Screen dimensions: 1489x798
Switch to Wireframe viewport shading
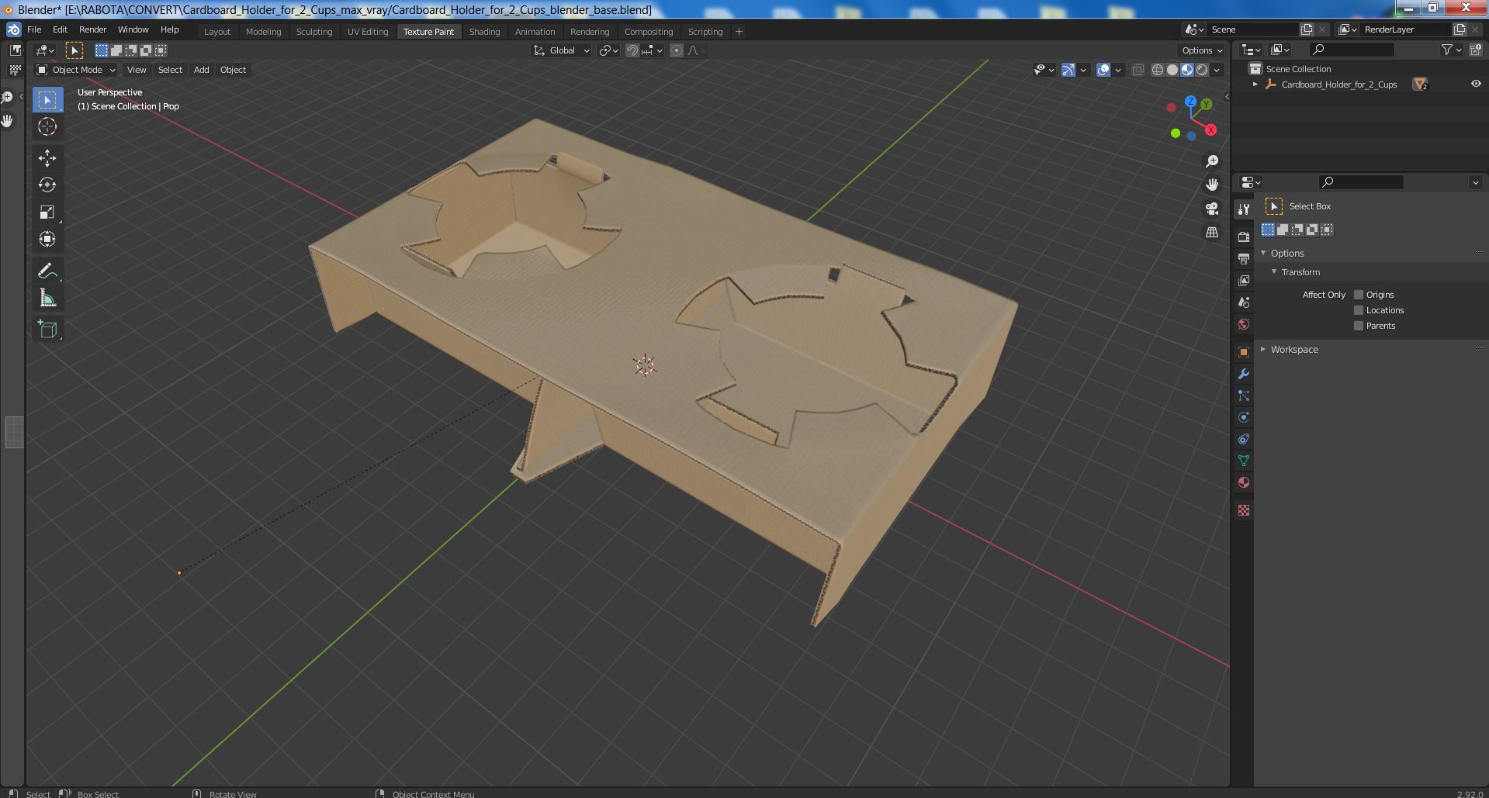point(1158,70)
